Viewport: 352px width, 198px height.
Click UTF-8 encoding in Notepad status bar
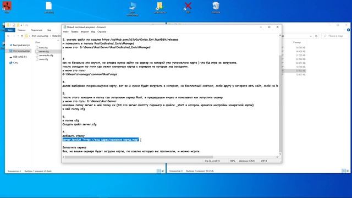tap(264, 161)
